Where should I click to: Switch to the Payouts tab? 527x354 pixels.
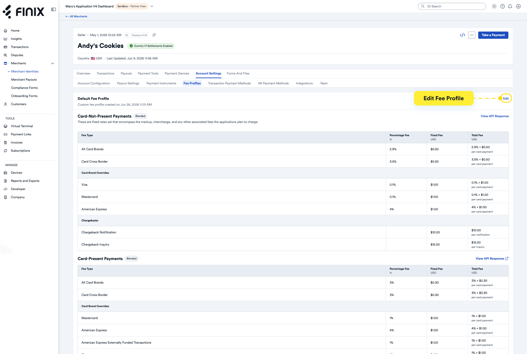pos(126,73)
